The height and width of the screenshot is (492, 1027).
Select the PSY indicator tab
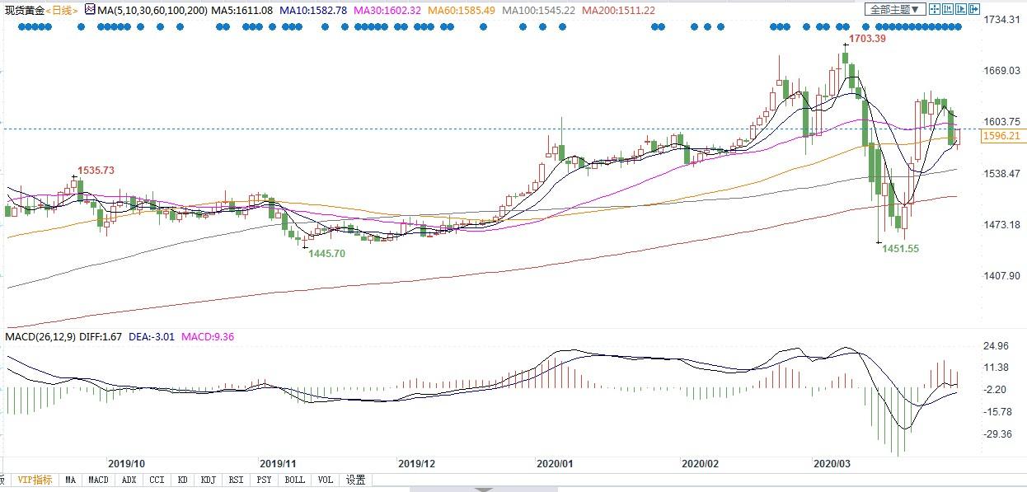pos(264,480)
